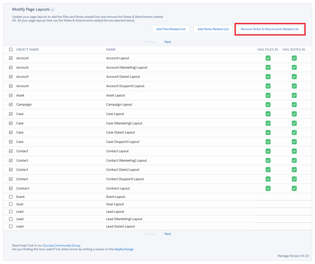Click Has Notes RL checkmark for Case (Support) Layout
Viewport: 315px width, 264px height.
tap(294, 142)
